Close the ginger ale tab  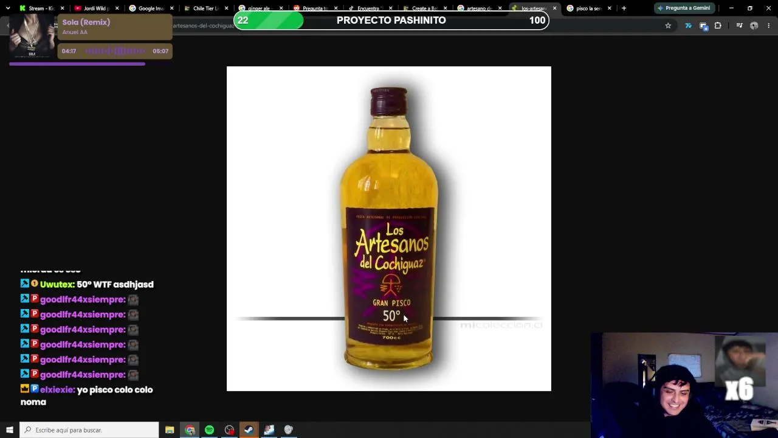(x=281, y=9)
